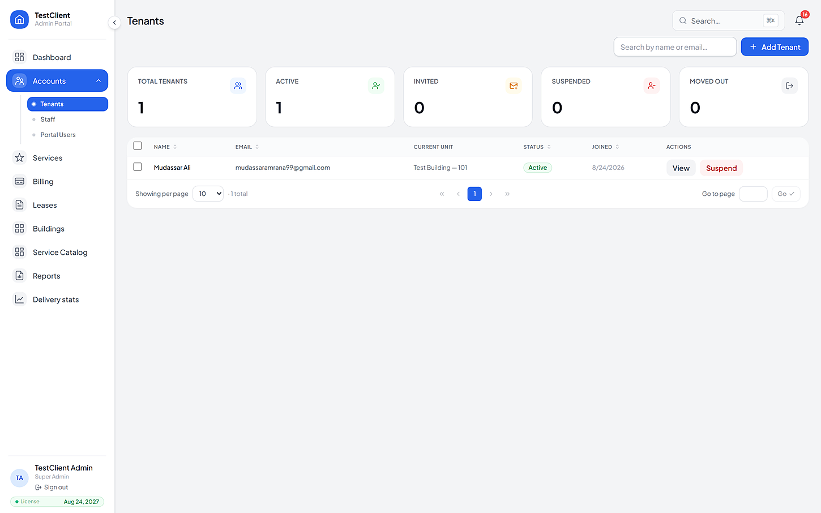The image size is (821, 513).
Task: Go to next page chevron
Action: (491, 194)
